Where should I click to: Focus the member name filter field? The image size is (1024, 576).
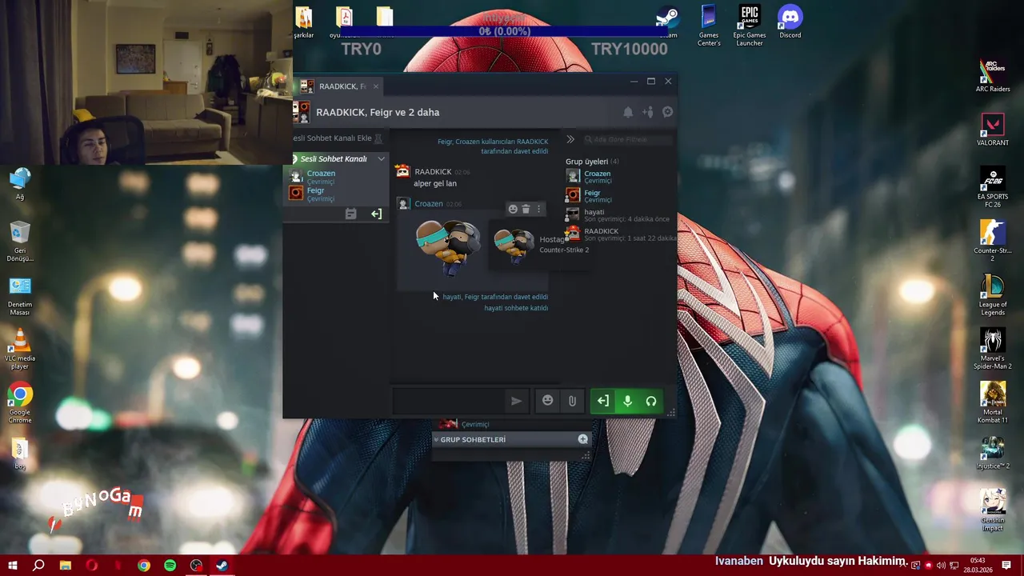point(628,139)
